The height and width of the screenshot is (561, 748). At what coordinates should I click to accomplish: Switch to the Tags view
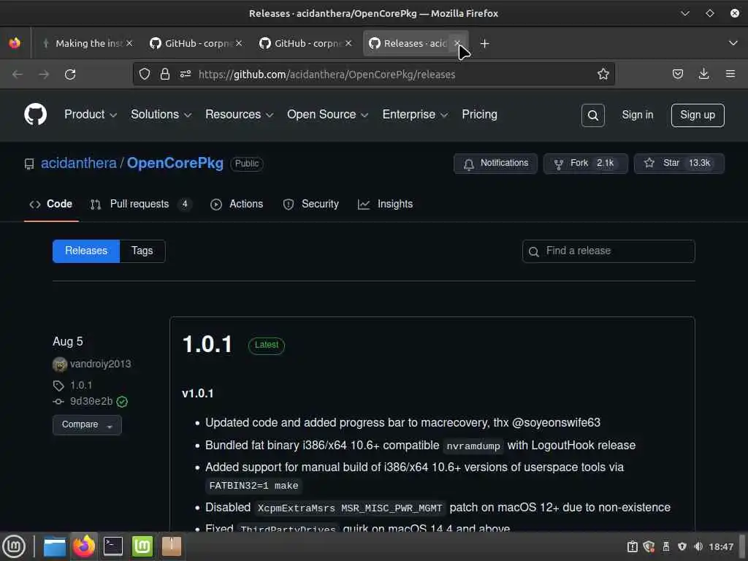click(142, 251)
